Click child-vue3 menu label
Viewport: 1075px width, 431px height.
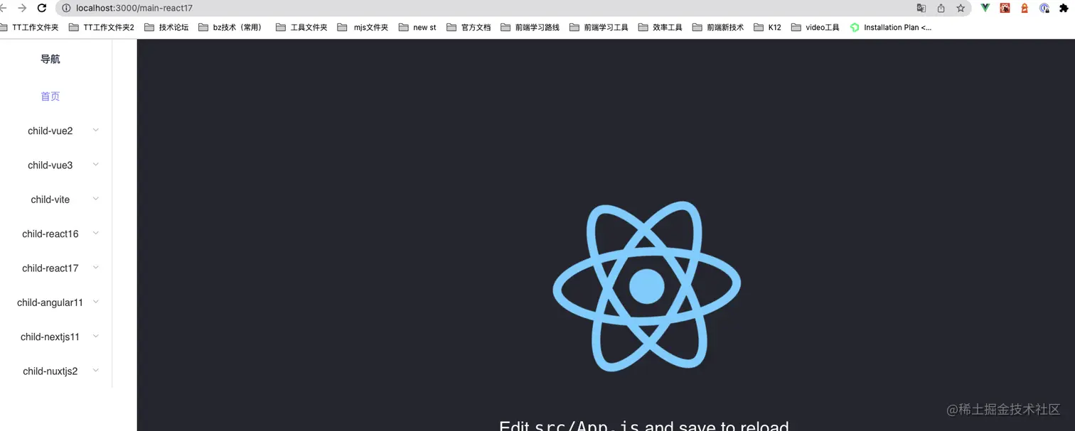click(50, 165)
